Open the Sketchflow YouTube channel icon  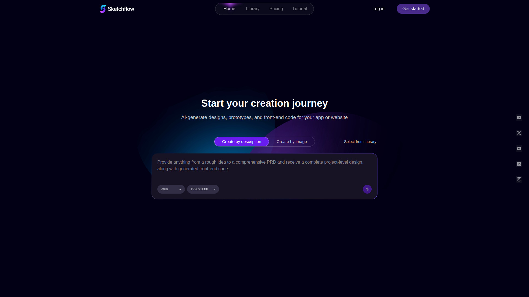click(x=519, y=117)
